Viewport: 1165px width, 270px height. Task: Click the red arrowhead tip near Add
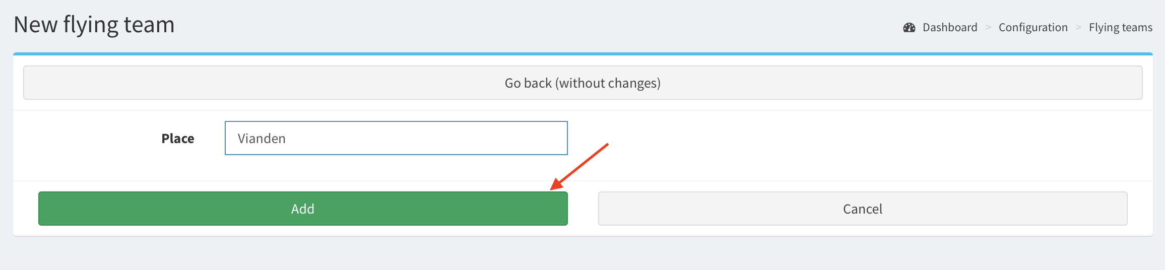point(553,188)
